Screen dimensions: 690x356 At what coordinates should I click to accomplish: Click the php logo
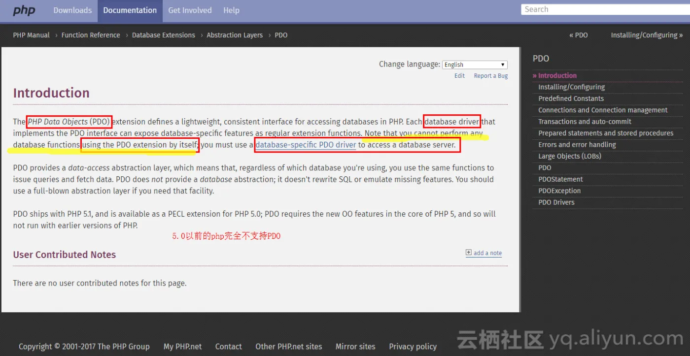tap(24, 10)
